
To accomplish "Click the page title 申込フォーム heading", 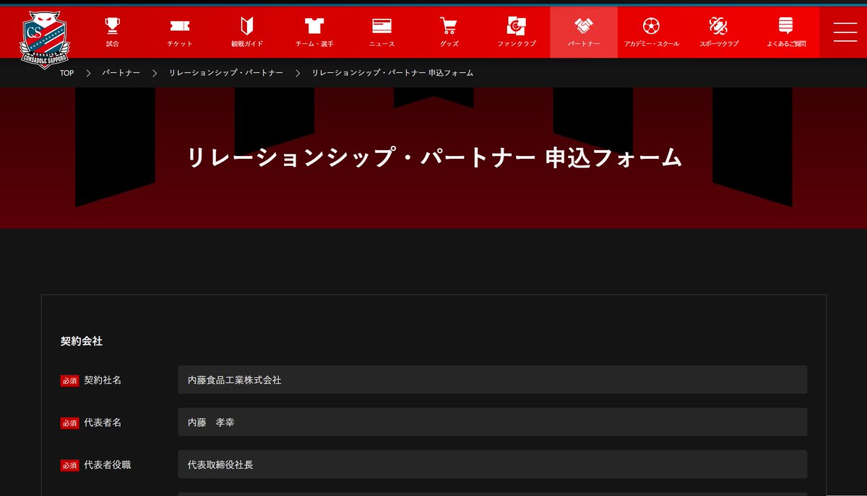I will 434,157.
